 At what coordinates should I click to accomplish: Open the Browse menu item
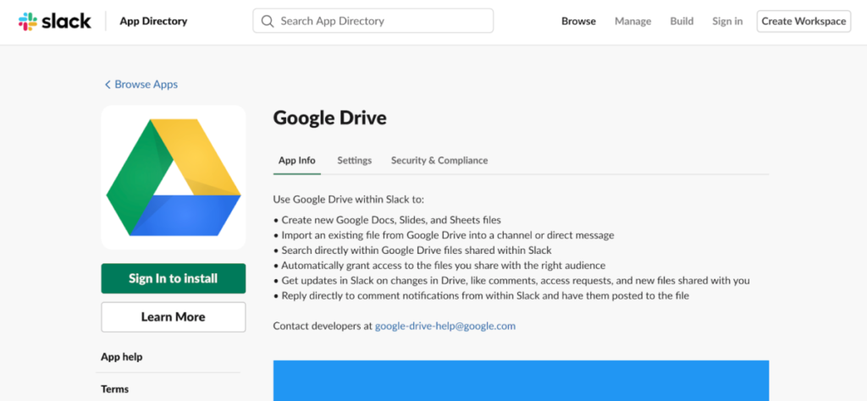pyautogui.click(x=578, y=21)
